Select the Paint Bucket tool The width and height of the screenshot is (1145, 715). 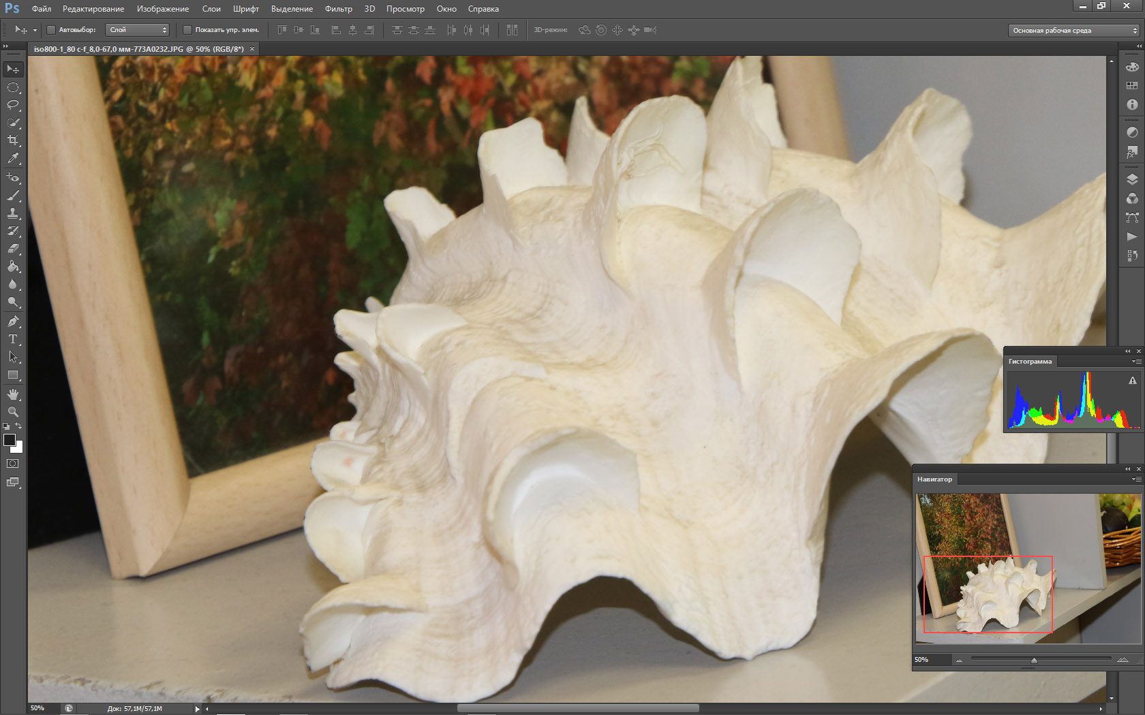[13, 266]
